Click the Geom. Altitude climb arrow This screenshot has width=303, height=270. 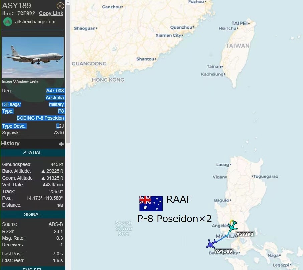(43, 178)
